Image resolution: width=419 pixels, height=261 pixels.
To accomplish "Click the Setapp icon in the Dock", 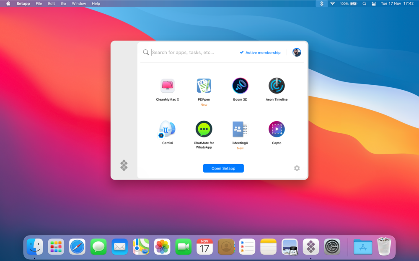I will (311, 247).
